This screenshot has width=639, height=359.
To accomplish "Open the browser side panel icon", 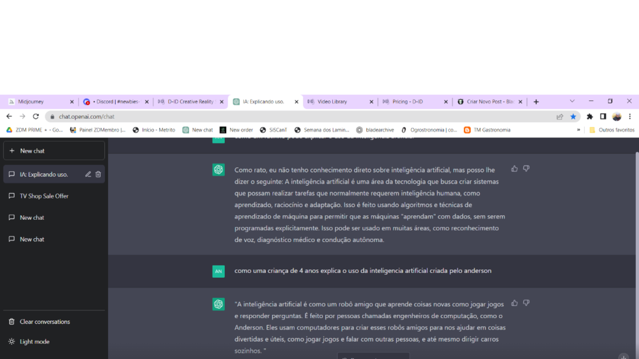I will click(x=603, y=116).
